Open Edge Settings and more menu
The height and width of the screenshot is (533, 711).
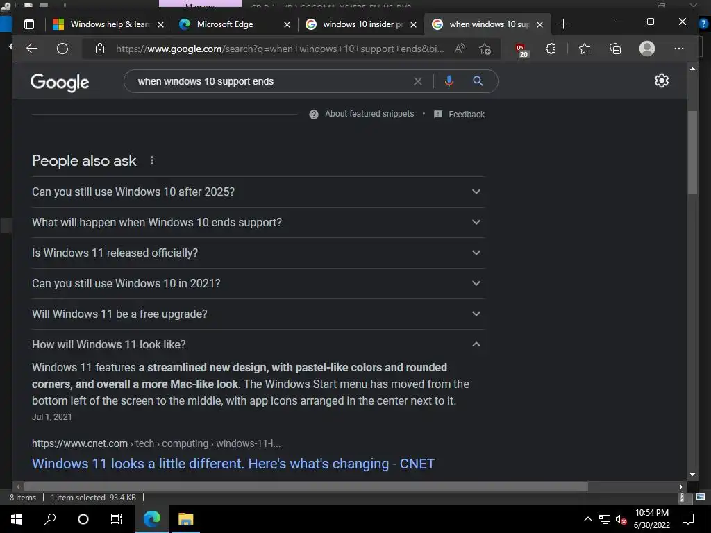click(679, 49)
